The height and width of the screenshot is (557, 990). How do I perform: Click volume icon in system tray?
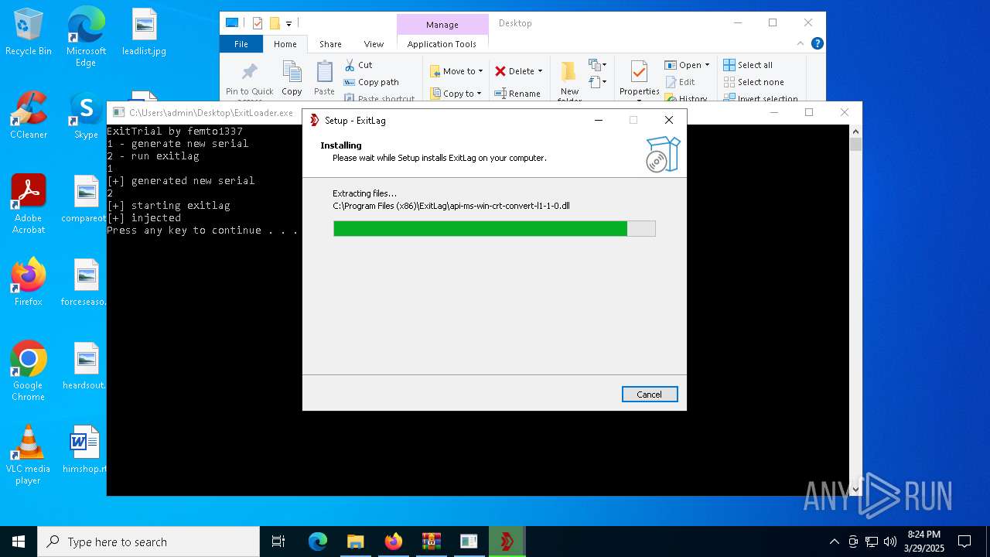click(889, 542)
